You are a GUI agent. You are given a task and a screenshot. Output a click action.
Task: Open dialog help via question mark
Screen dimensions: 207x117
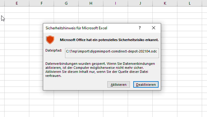tap(140, 28)
